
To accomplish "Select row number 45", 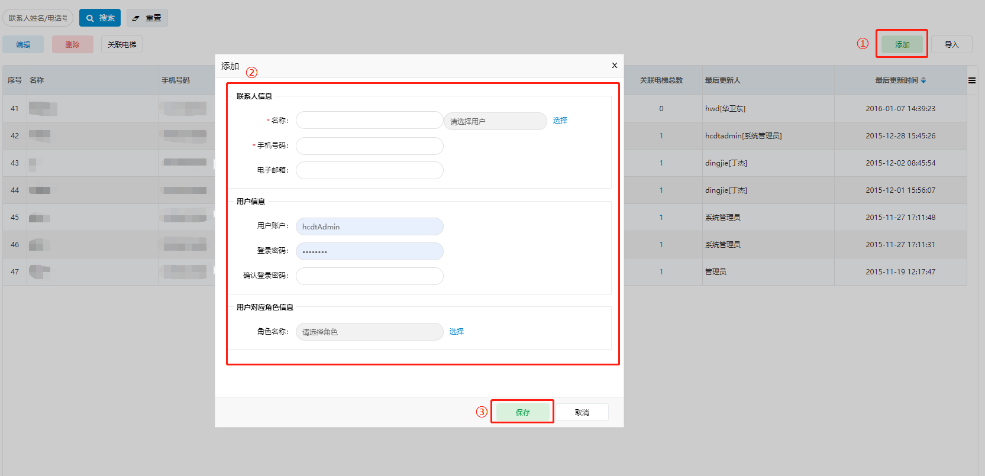I will [x=15, y=218].
